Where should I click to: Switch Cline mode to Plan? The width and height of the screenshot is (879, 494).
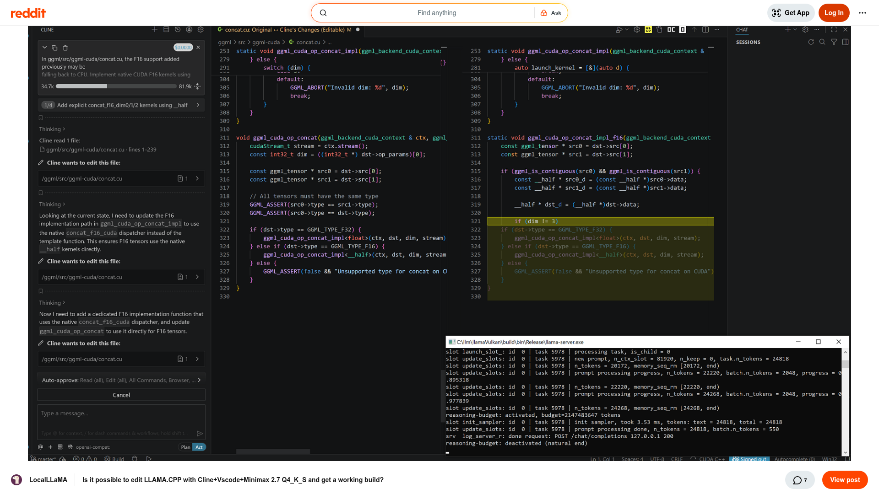click(185, 447)
